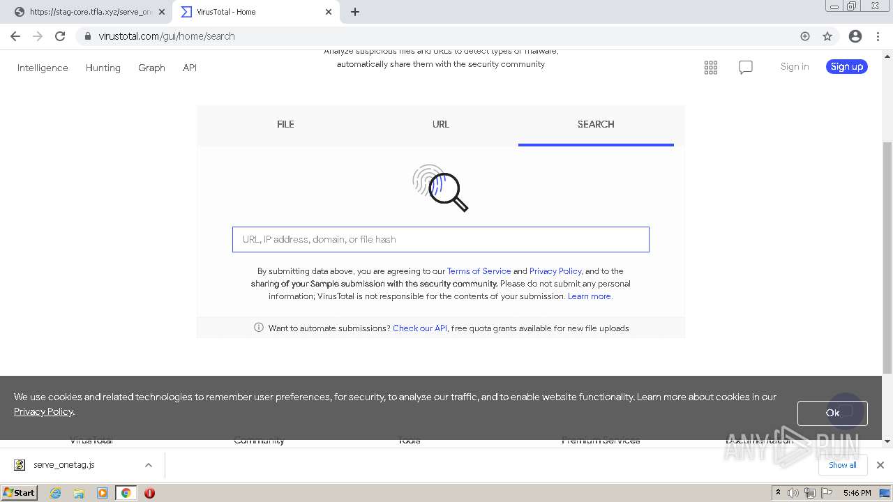Click the taskbar clock showing 5:46 PM
The image size is (893, 502).
click(857, 493)
